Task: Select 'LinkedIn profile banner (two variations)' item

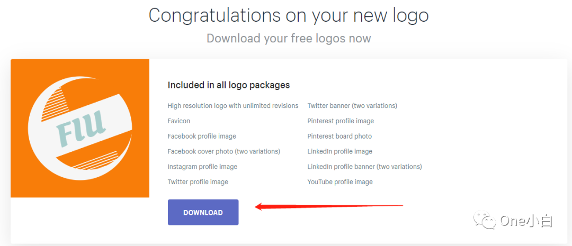Action: [x=364, y=167]
